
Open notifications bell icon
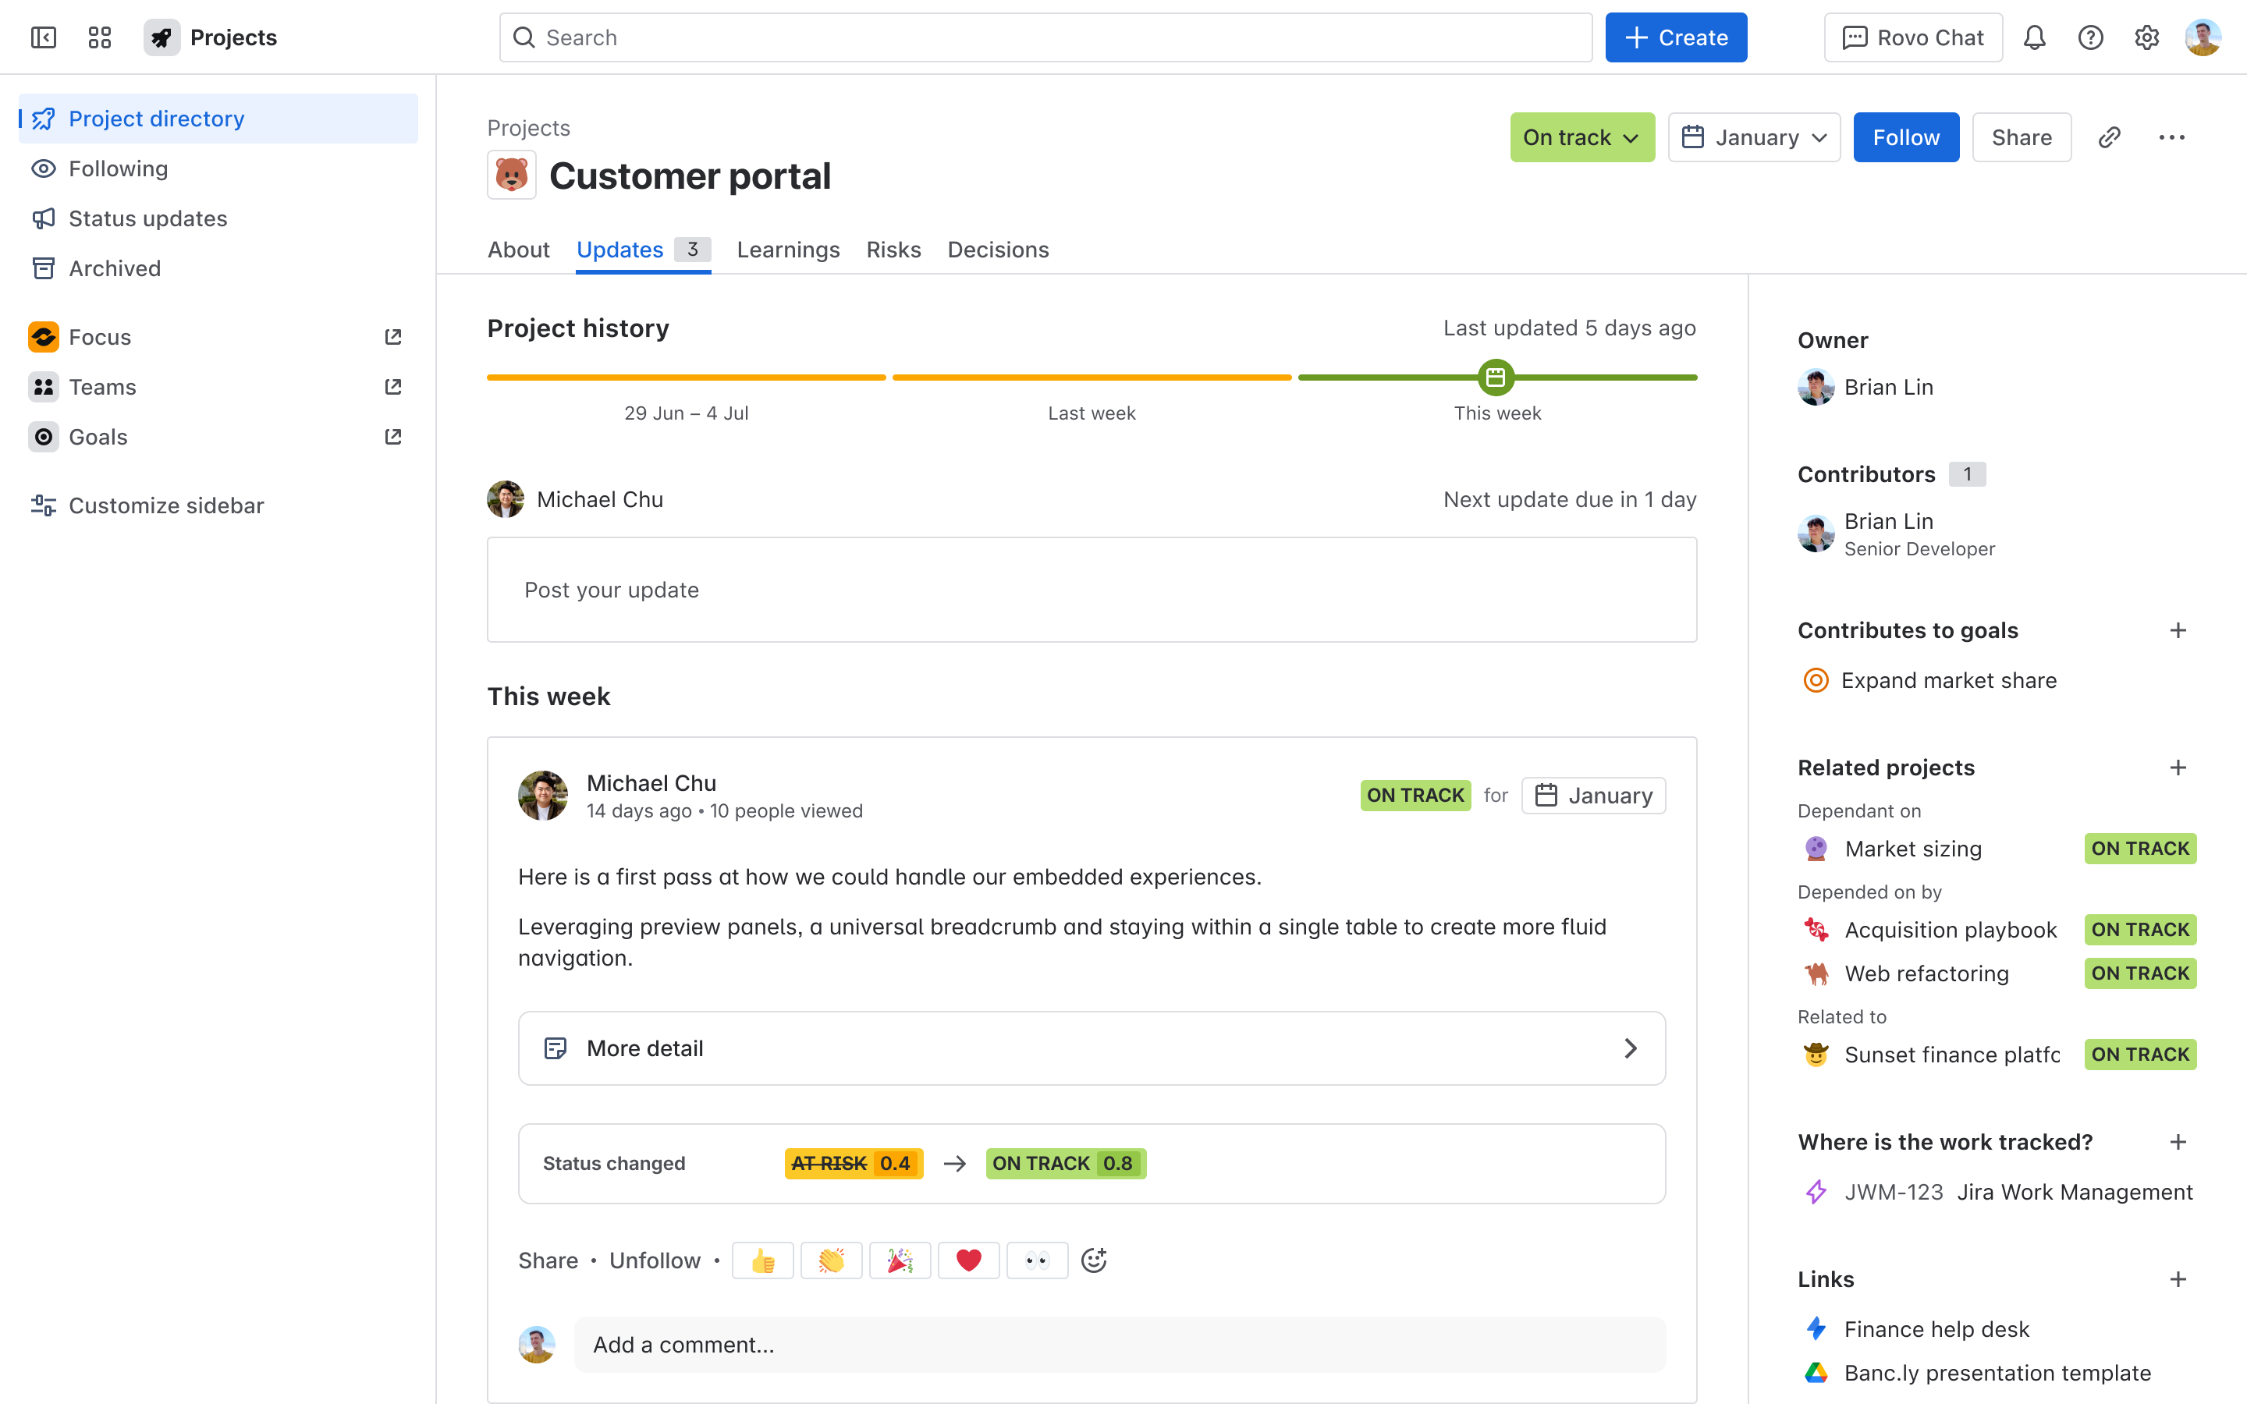[2033, 37]
